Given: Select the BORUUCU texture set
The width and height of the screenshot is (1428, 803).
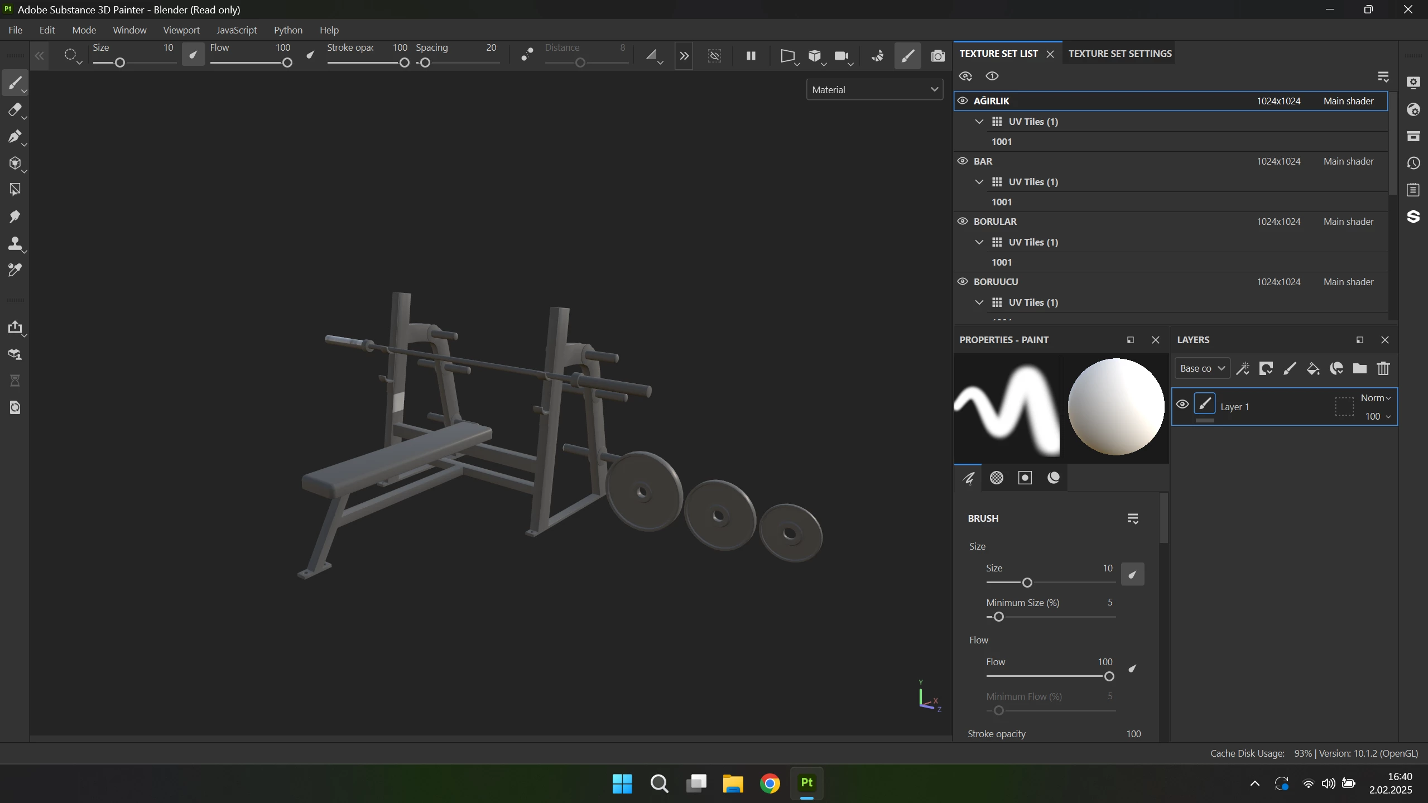Looking at the screenshot, I should click(996, 282).
